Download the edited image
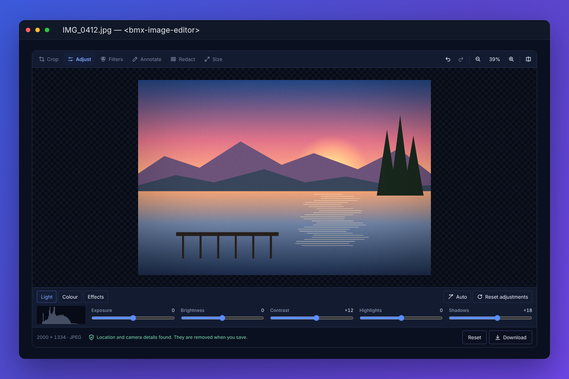 pos(511,337)
